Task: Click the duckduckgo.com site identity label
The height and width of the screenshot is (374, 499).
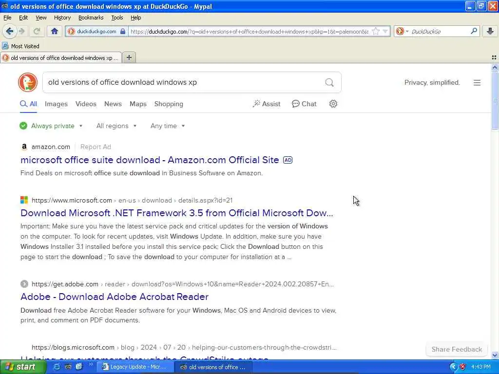Action: coord(96,32)
